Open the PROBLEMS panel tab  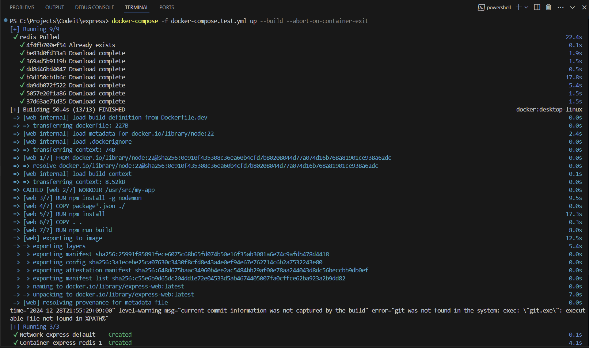pos(22,7)
